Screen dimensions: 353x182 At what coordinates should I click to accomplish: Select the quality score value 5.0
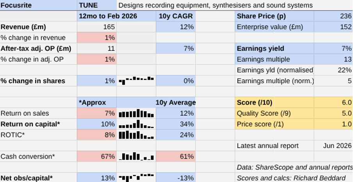point(333,113)
